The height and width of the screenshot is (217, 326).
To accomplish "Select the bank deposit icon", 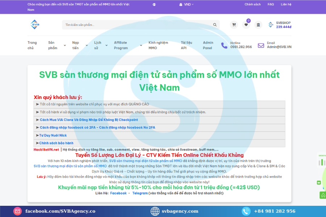I will click(x=258, y=25).
